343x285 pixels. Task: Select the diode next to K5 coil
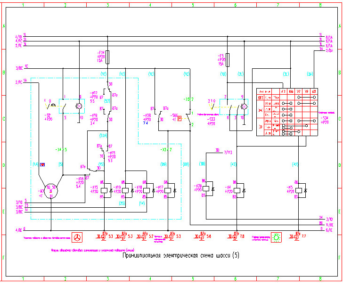coord(305,190)
